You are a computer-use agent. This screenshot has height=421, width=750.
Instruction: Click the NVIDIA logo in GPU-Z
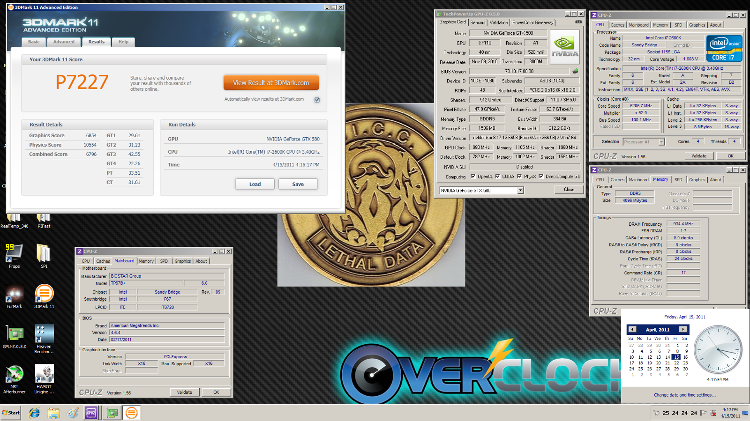[x=565, y=47]
